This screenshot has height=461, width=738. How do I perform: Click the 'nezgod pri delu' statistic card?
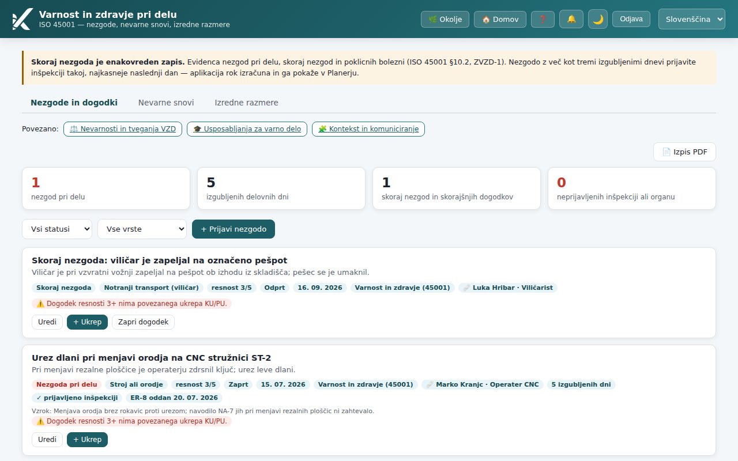point(106,188)
